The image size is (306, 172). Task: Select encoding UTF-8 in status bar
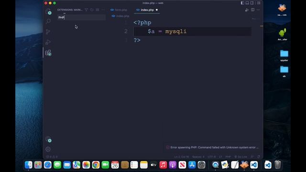tap(212, 157)
